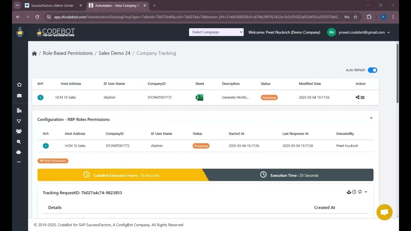Screen dimensions: 411x231
Task: Click the Modified Date column header
Action: coord(310,84)
